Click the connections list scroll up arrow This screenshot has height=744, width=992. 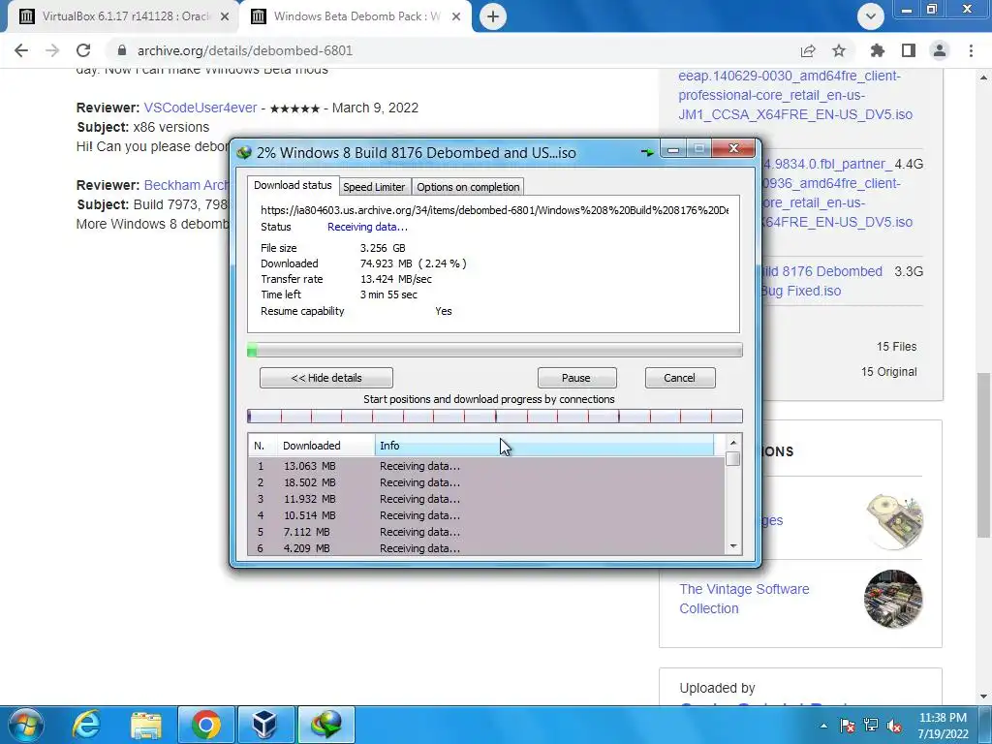click(733, 443)
